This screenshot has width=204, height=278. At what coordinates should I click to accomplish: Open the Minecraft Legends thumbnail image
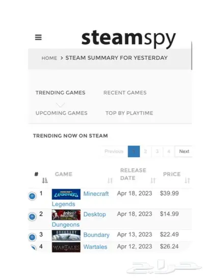(66, 194)
